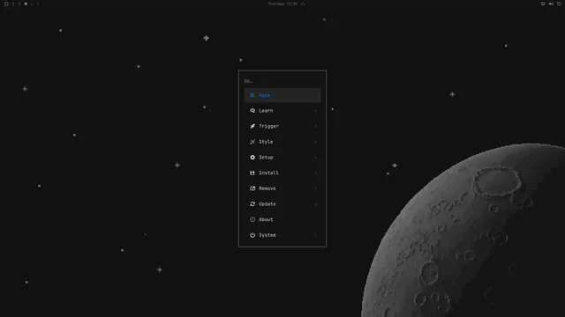Focus the "Go…" search field
The height and width of the screenshot is (317, 565).
[x=282, y=81]
